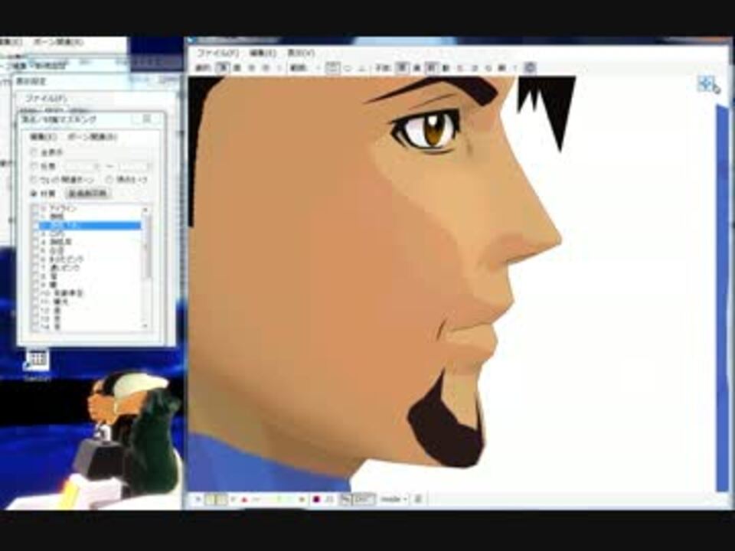This screenshot has height=551, width=735.
Task: Open 編集(E) menu in PMDView window
Action: tap(263, 53)
